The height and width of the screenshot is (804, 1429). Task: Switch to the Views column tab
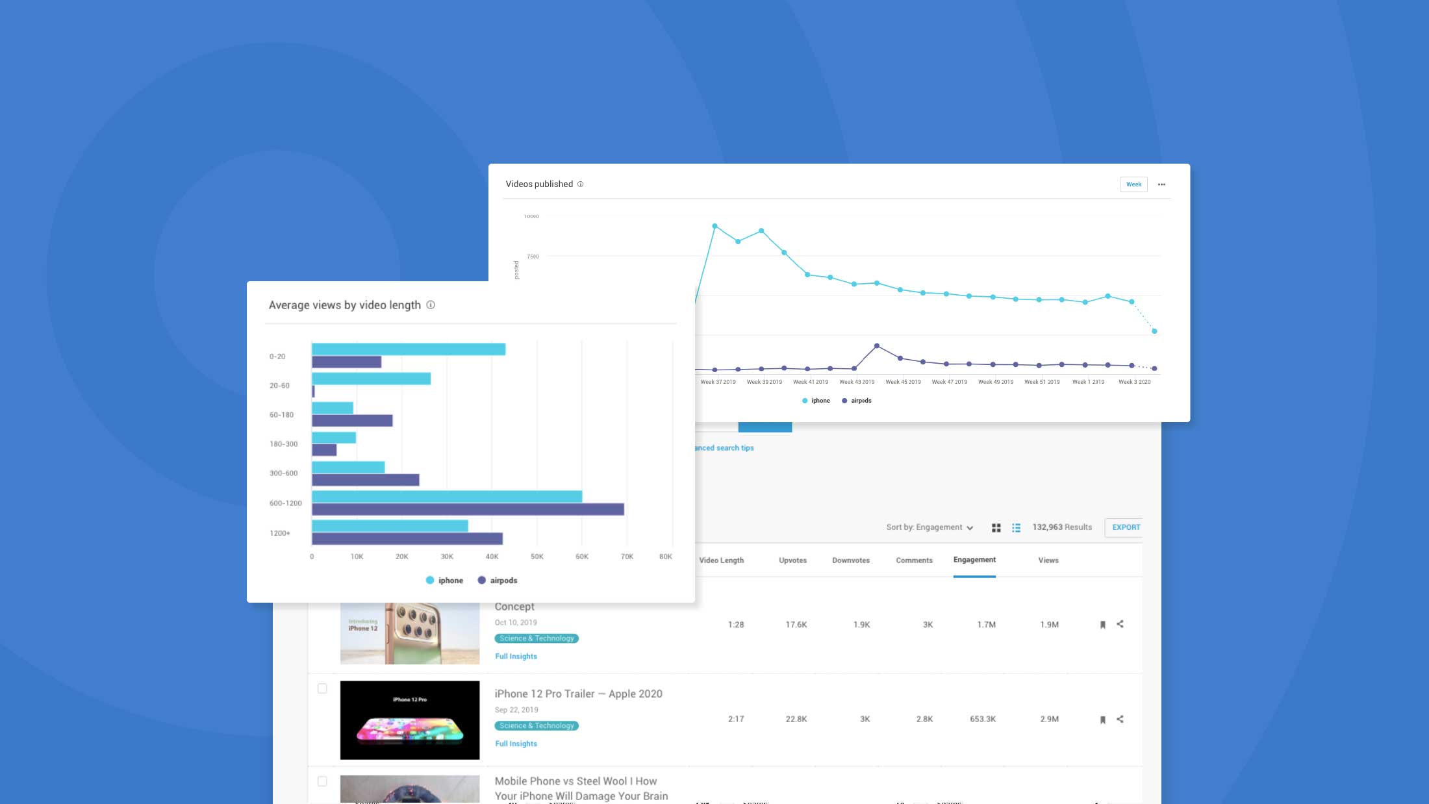coord(1048,560)
